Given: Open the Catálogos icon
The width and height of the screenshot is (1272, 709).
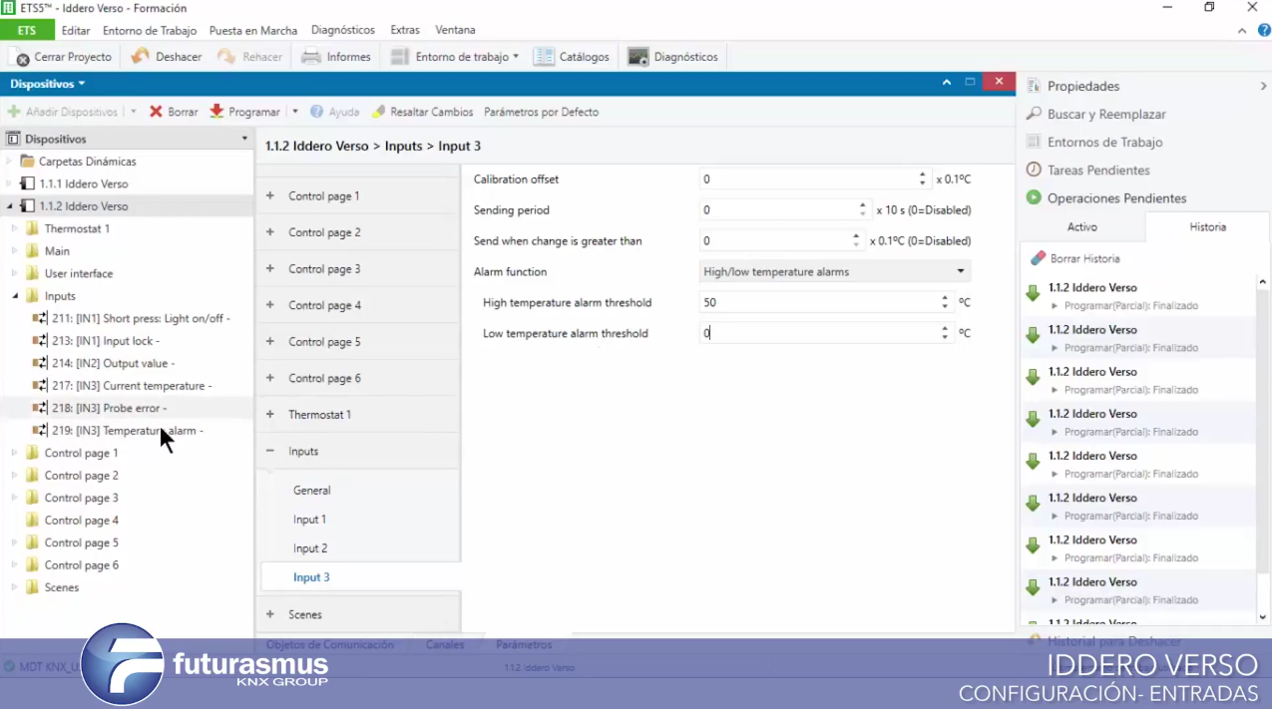Looking at the screenshot, I should click(544, 57).
